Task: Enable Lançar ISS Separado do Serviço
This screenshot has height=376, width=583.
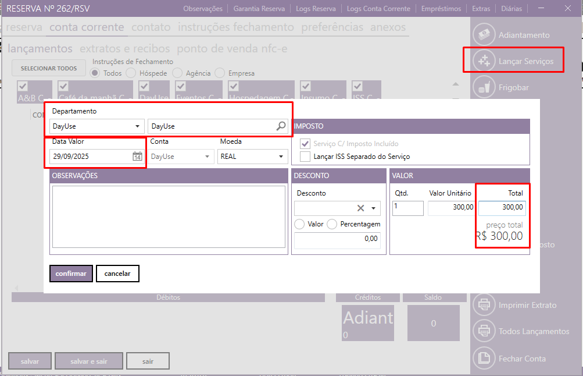Action: pyautogui.click(x=305, y=157)
